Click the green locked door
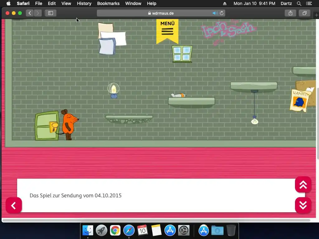Image resolution: width=319 pixels, height=239 pixels. (x=47, y=126)
